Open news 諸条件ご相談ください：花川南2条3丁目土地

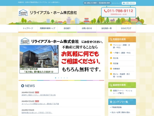pos(38,95)
